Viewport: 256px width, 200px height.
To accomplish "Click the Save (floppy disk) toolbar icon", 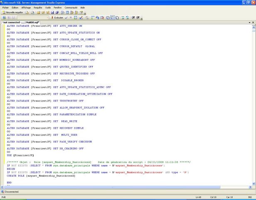I will click(52, 12).
